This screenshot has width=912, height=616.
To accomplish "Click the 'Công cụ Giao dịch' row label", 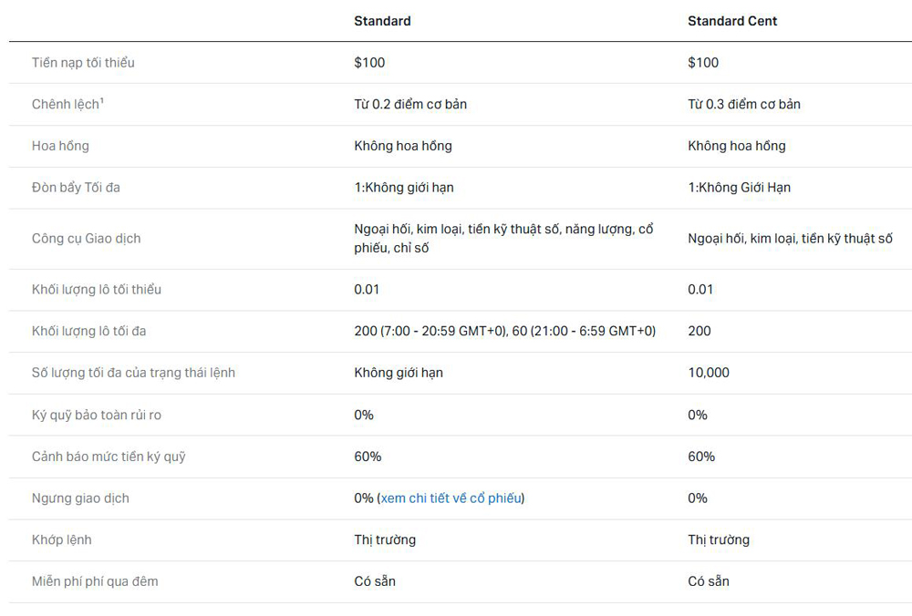I will [86, 239].
